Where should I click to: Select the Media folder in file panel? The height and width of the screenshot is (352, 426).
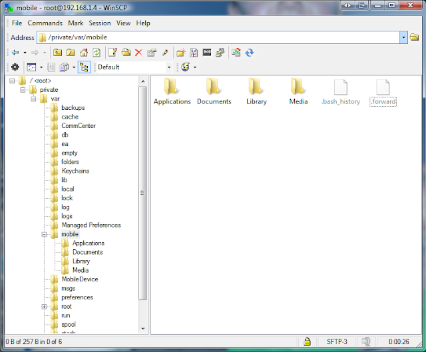(298, 91)
